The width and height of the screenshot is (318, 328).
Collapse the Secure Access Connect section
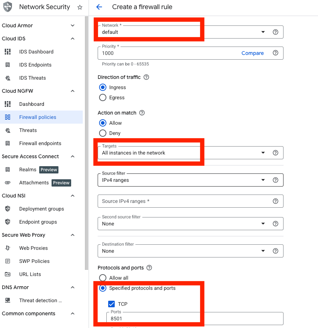coord(73,156)
